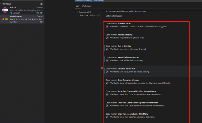Toggle Show Run Command In Editor Context Menu
Viewport: 202px width, 123px height.
[107, 94]
